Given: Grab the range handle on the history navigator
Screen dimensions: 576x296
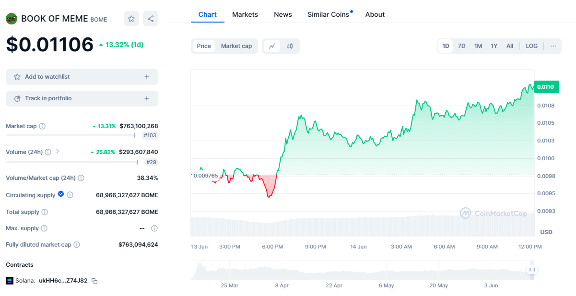Looking at the screenshot, I should click(x=531, y=270).
